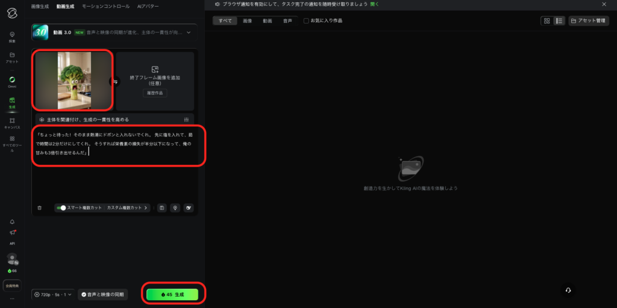Select the 画像 filter tab
The width and height of the screenshot is (617, 308).
pos(248,21)
